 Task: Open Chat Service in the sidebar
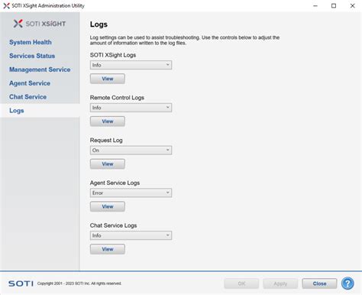(27, 97)
